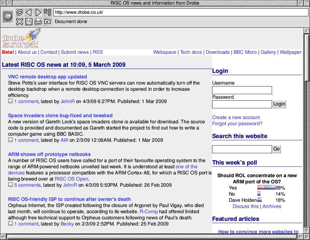Click comment bubble icon for ISP article

[10, 224]
